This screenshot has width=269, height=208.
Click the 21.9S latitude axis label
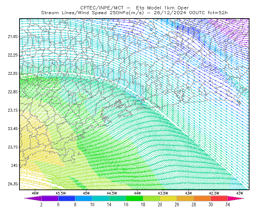pos(13,36)
